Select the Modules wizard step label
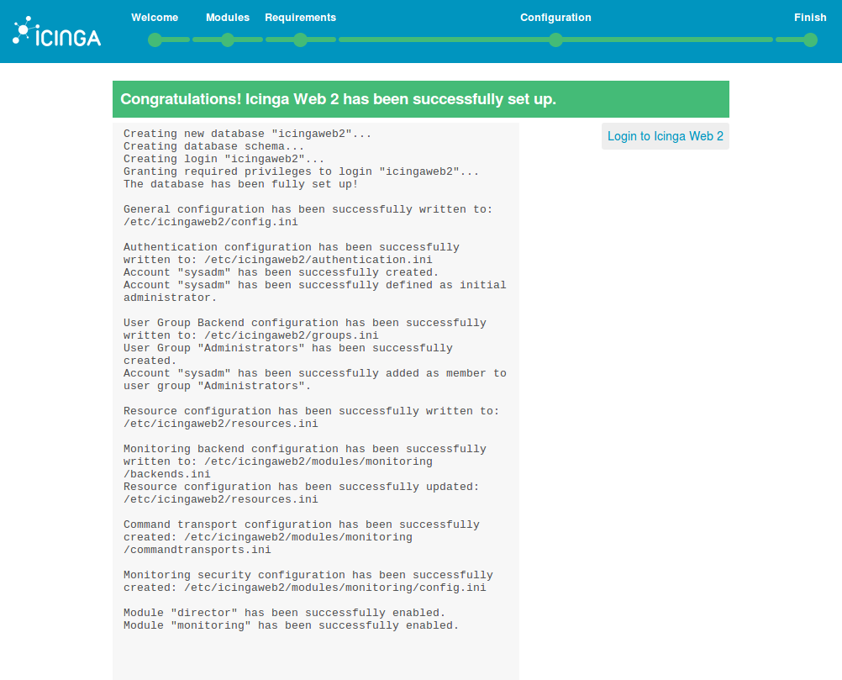Image resolution: width=842 pixels, height=680 pixels. 228,17
